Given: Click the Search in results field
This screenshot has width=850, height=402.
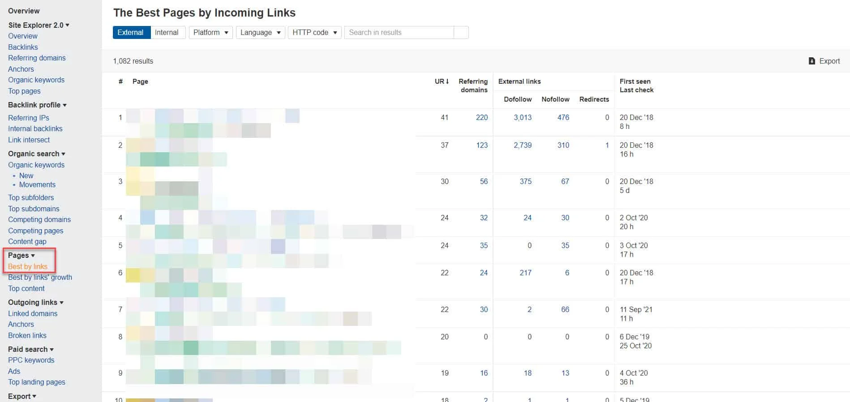Looking at the screenshot, I should pyautogui.click(x=399, y=32).
